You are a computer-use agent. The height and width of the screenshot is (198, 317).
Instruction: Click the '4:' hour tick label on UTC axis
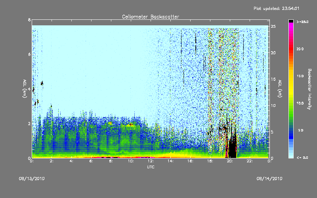click(x=71, y=161)
